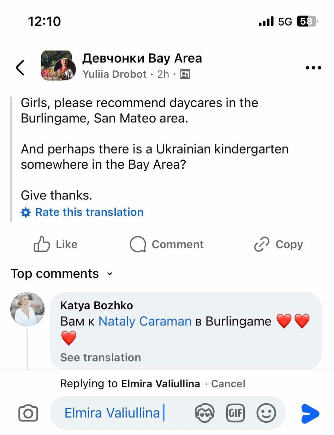Open the avatar sticker picker
Screen dimensions: 334x435
[x=204, y=413]
